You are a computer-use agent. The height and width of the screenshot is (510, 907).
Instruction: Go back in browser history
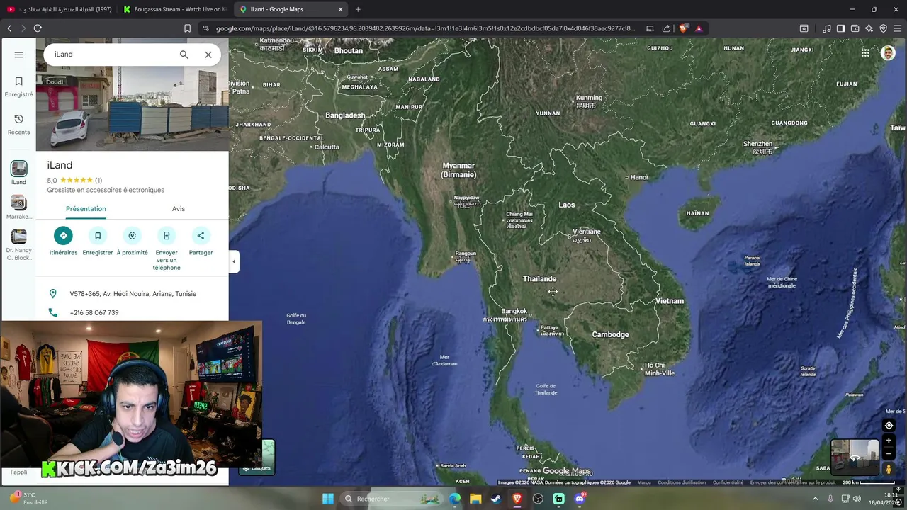click(x=9, y=28)
